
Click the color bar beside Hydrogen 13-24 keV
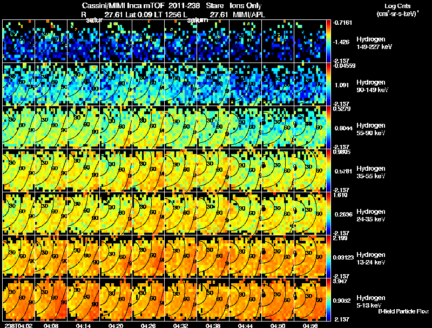(328, 257)
